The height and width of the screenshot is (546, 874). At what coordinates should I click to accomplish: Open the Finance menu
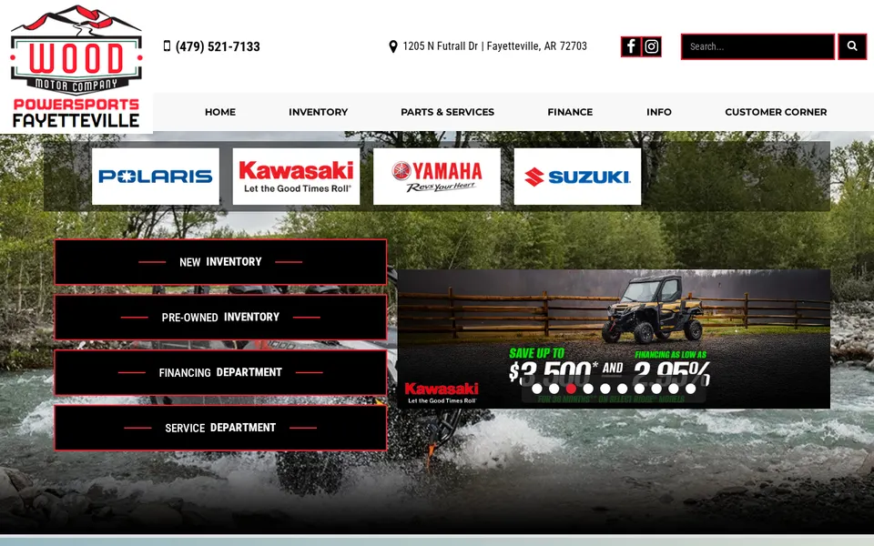click(x=570, y=112)
